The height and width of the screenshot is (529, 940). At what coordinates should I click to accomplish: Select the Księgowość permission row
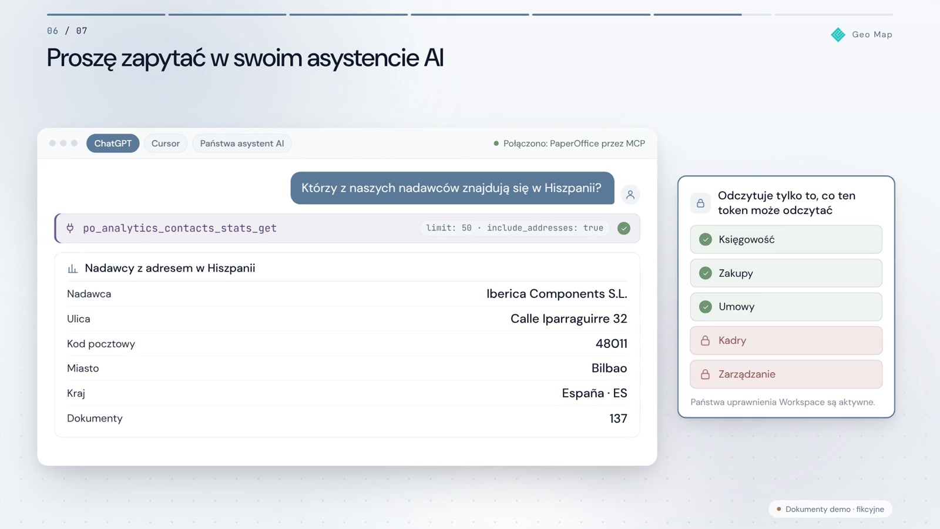point(786,239)
